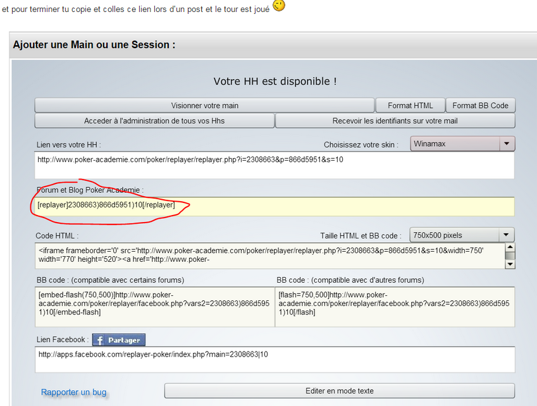Open Acceder à l'administration de tous vos Hhs
The image size is (537, 406).
pos(154,121)
